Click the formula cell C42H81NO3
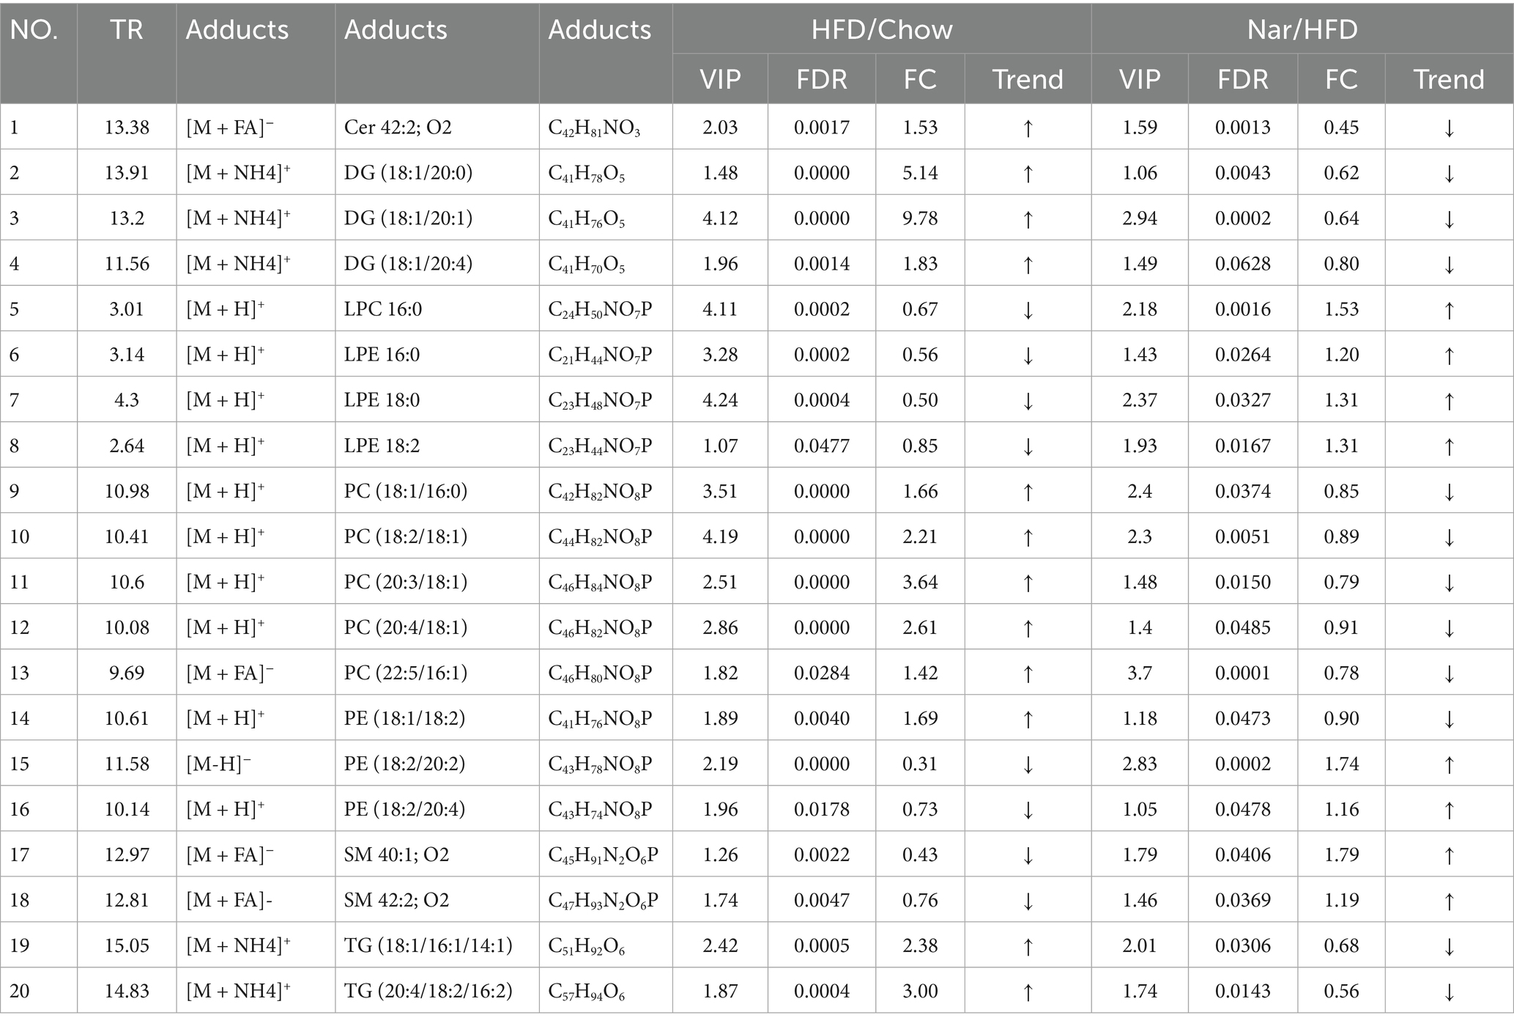The height and width of the screenshot is (1026, 1514). pyautogui.click(x=594, y=129)
